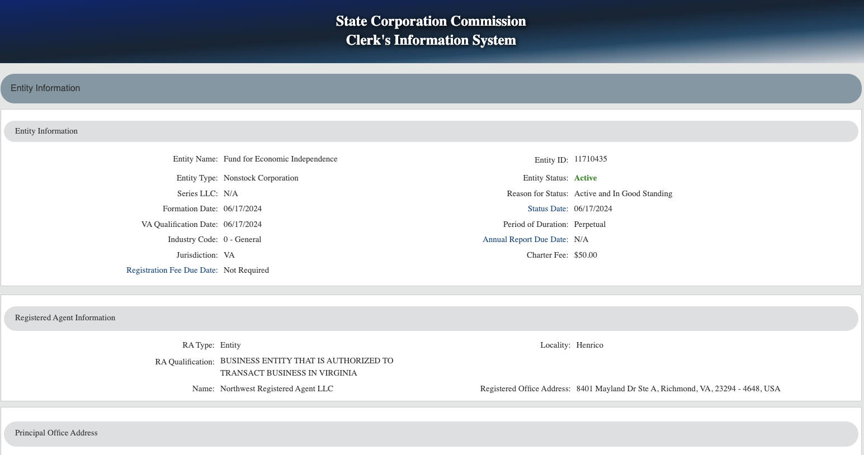Click the Clerk's Information System heading
This screenshot has height=455, width=864.
[x=431, y=40]
